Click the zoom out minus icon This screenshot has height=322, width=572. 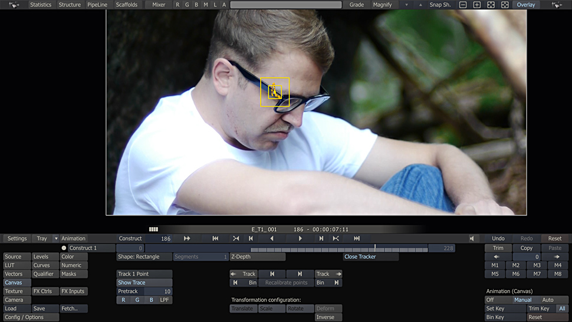coord(463,5)
